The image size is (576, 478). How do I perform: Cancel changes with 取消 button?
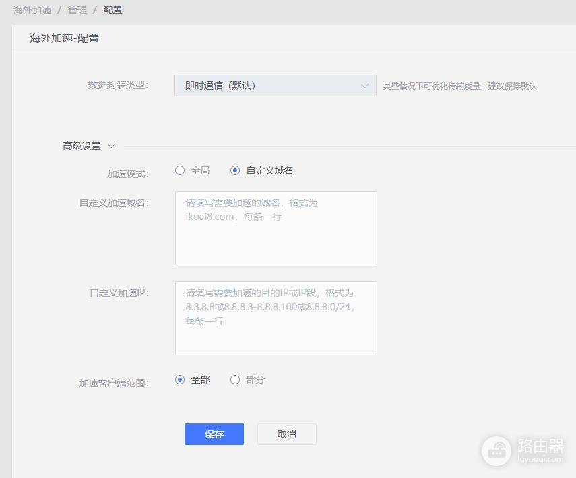pos(287,434)
